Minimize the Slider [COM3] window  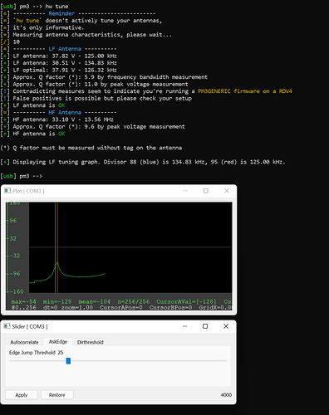pos(184,326)
